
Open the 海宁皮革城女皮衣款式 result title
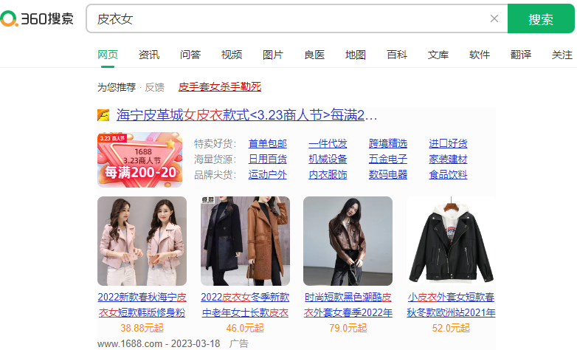[246, 115]
